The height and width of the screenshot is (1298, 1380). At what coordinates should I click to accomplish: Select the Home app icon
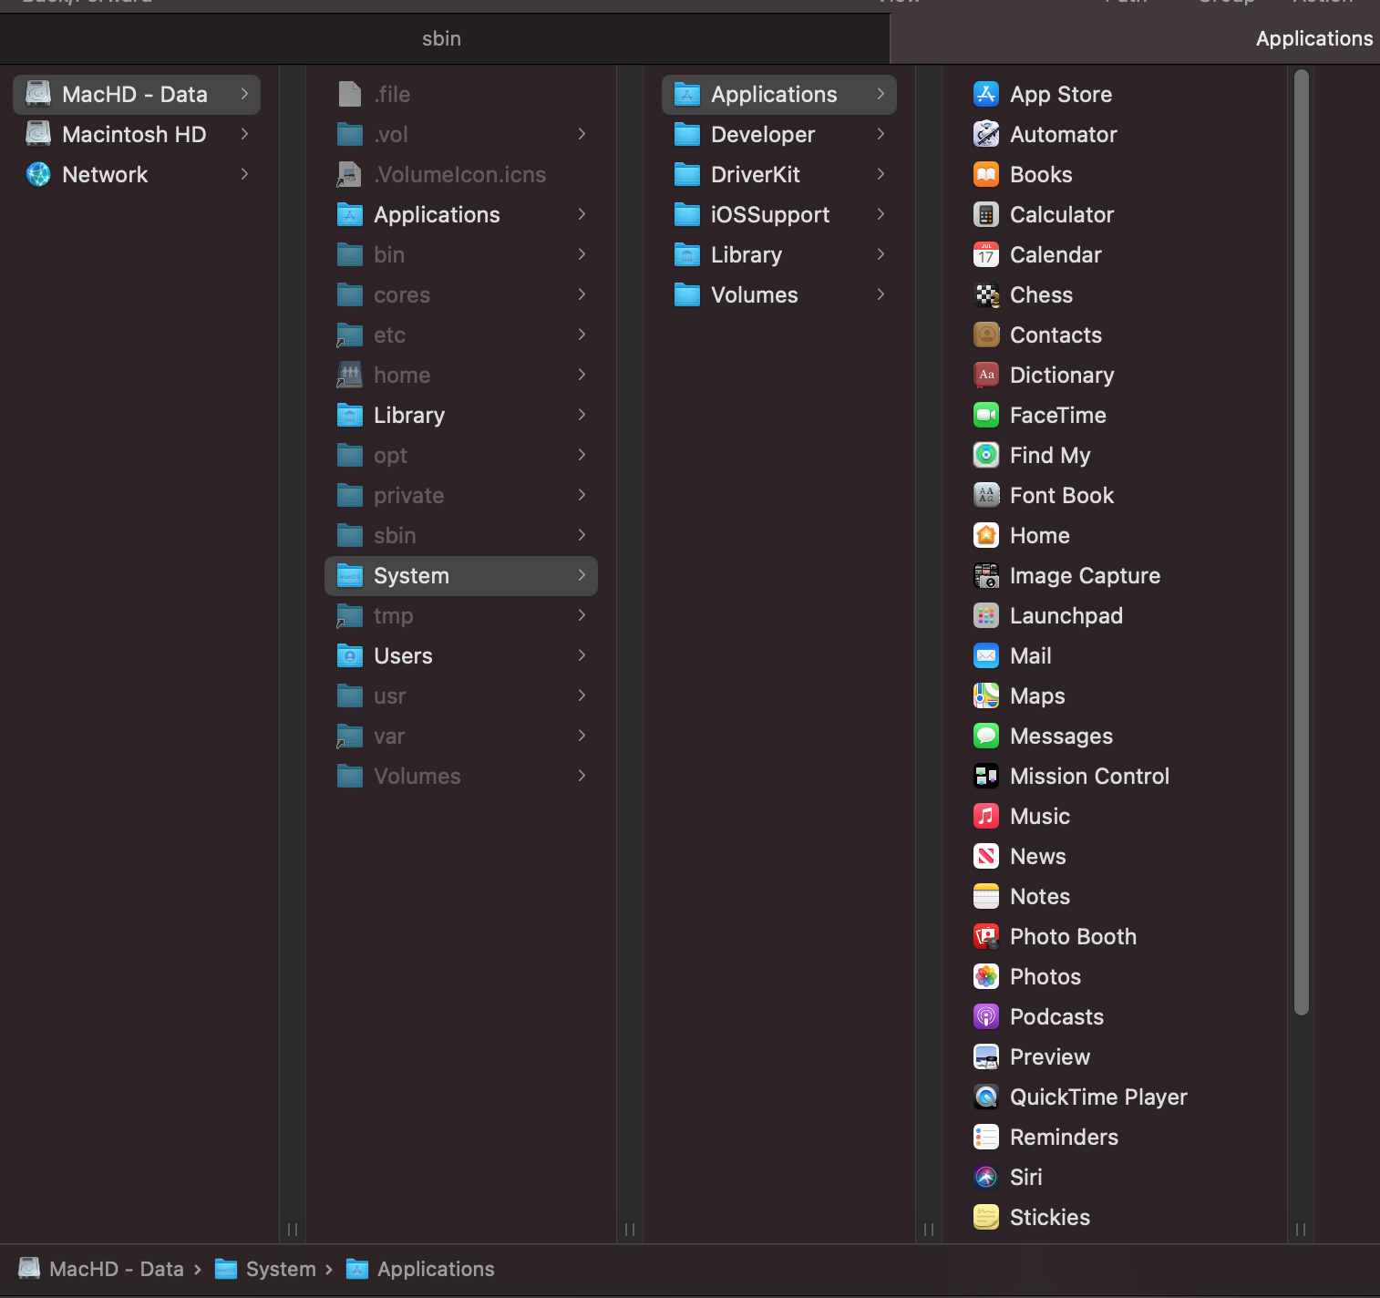click(x=986, y=535)
